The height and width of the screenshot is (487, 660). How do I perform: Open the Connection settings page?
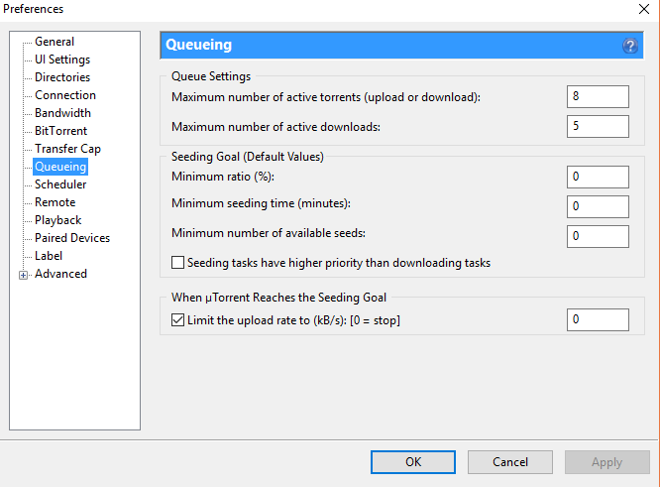(65, 95)
